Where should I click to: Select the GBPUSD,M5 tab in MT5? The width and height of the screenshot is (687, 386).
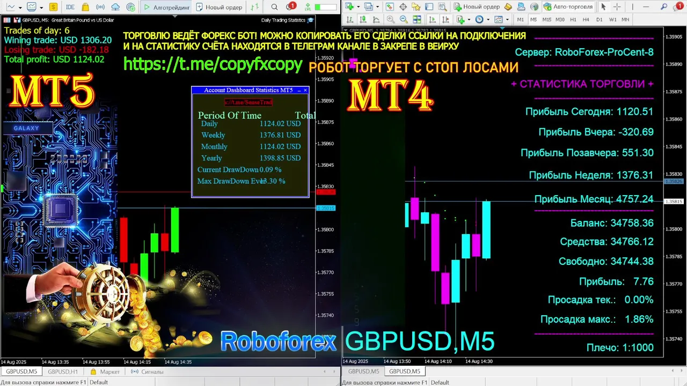point(21,372)
